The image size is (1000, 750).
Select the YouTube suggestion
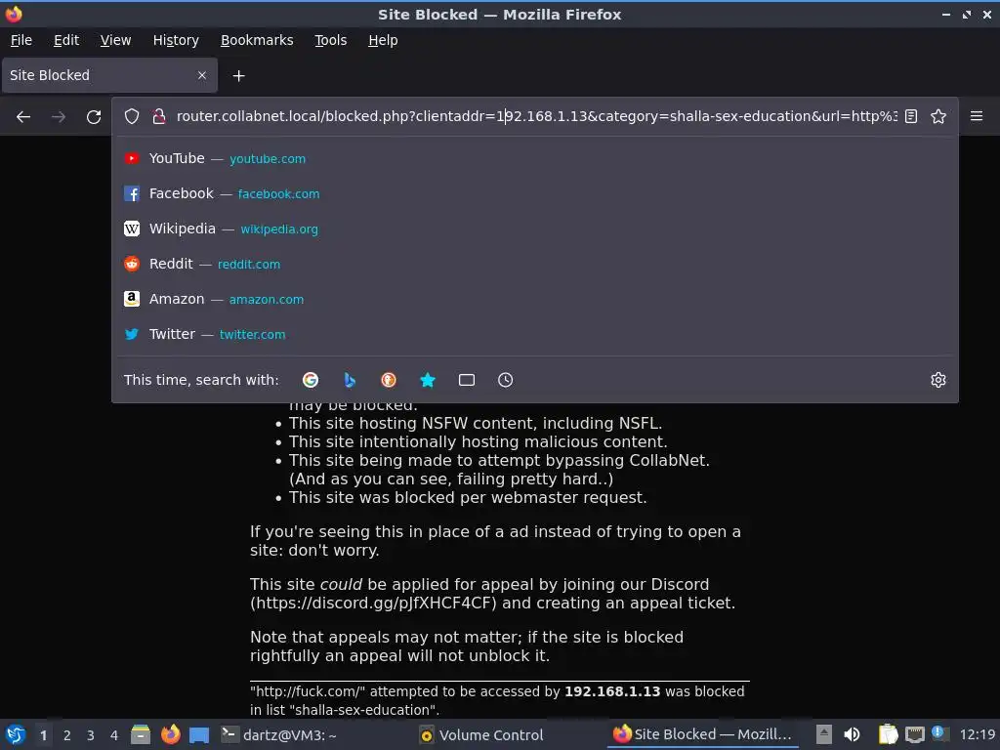[x=535, y=158]
